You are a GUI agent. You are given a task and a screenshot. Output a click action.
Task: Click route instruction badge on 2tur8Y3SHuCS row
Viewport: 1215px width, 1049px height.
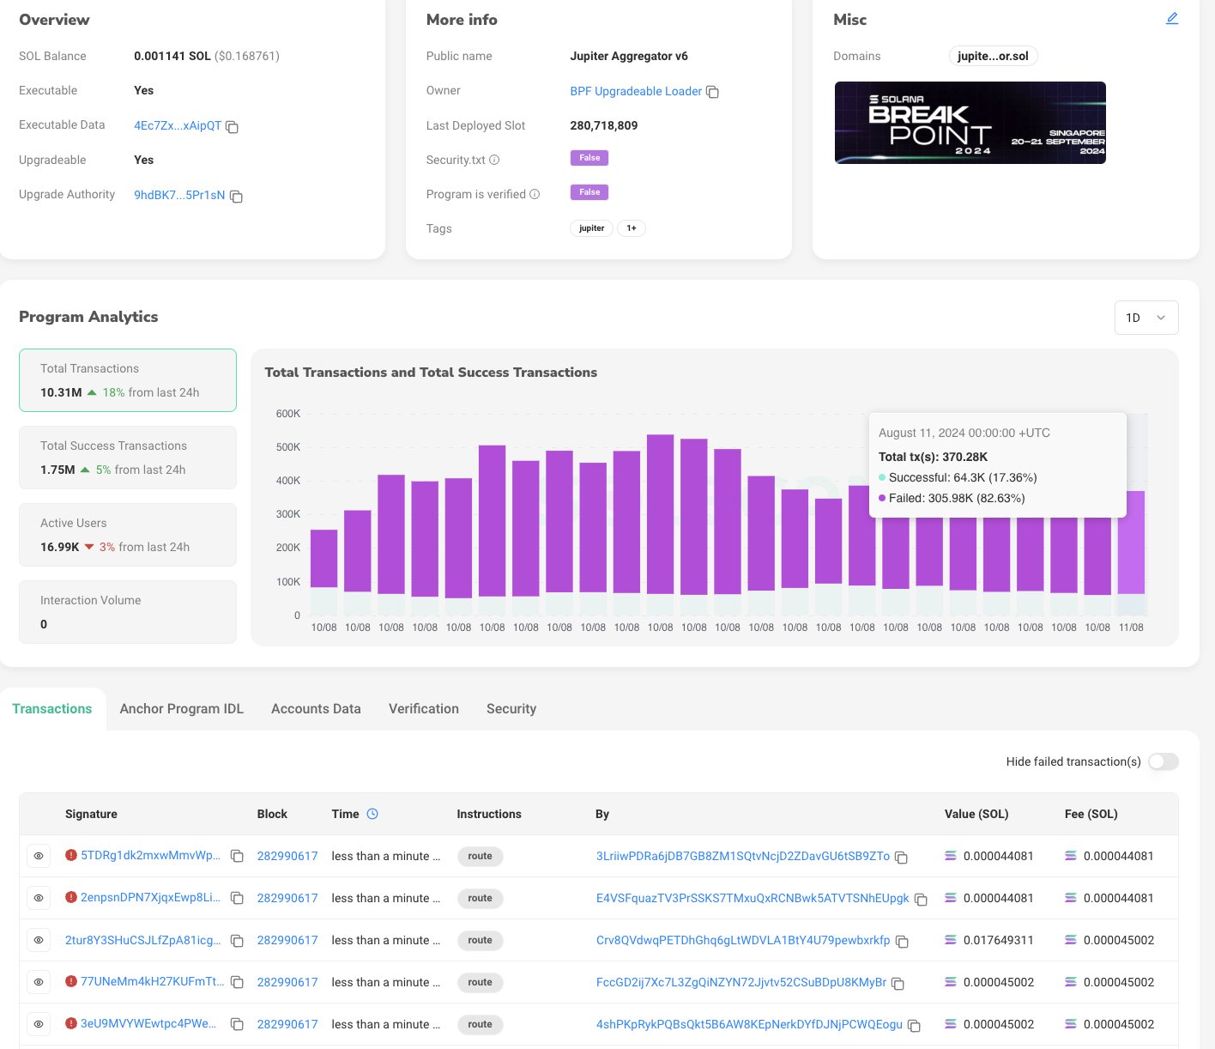(480, 940)
